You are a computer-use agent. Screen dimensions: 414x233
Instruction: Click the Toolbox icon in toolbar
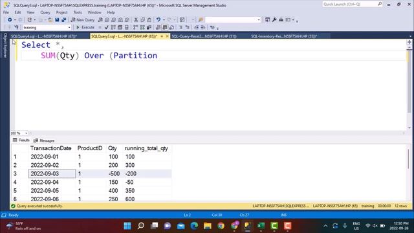pos(281,20)
